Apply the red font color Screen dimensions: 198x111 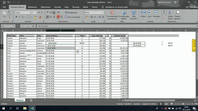tap(40, 17)
